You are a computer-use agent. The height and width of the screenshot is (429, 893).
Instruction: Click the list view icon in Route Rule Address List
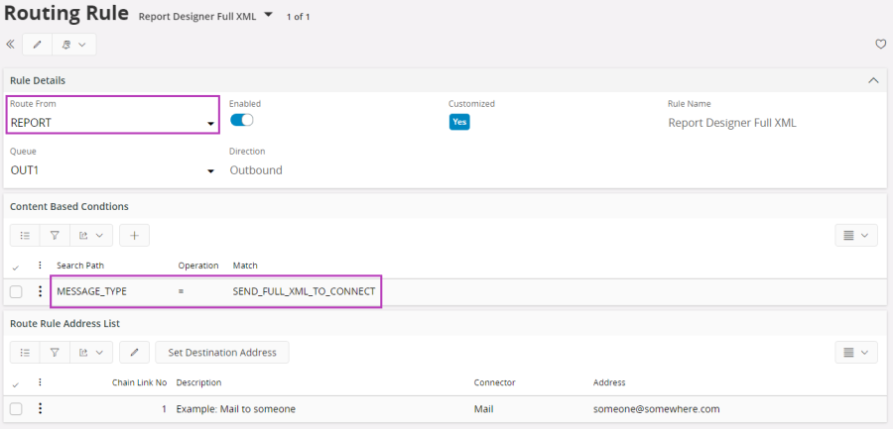point(25,352)
